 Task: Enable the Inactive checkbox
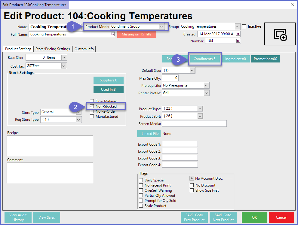pyautogui.click(x=244, y=26)
